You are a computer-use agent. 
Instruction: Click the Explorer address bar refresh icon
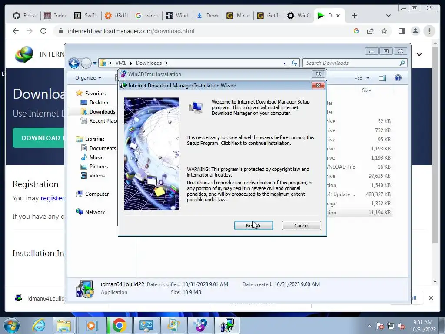click(x=294, y=63)
